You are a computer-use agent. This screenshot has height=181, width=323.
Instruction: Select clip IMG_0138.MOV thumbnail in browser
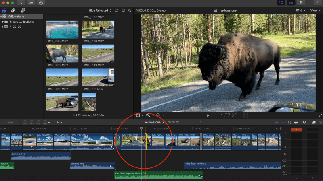click(x=98, y=29)
